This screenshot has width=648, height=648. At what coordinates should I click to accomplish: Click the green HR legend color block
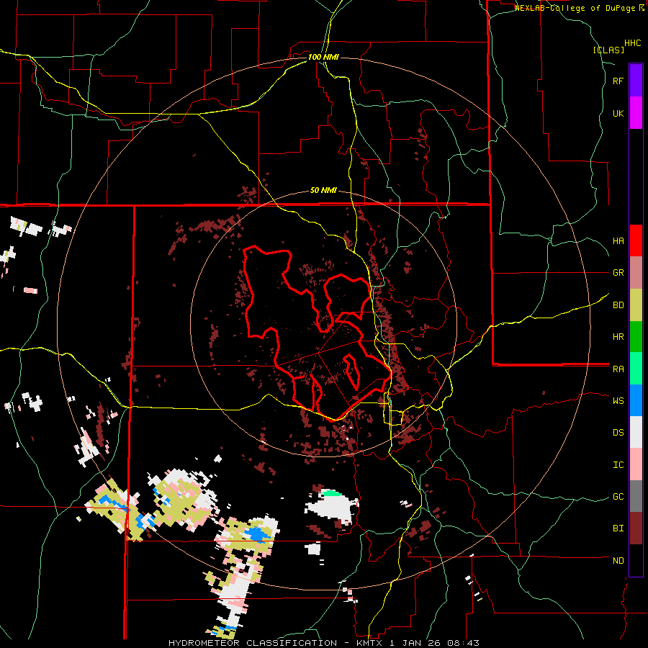[x=636, y=337]
